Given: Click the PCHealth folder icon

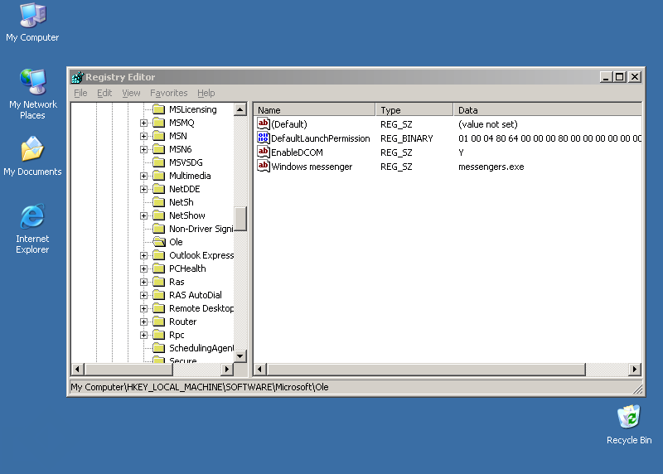Looking at the screenshot, I should click(x=158, y=268).
